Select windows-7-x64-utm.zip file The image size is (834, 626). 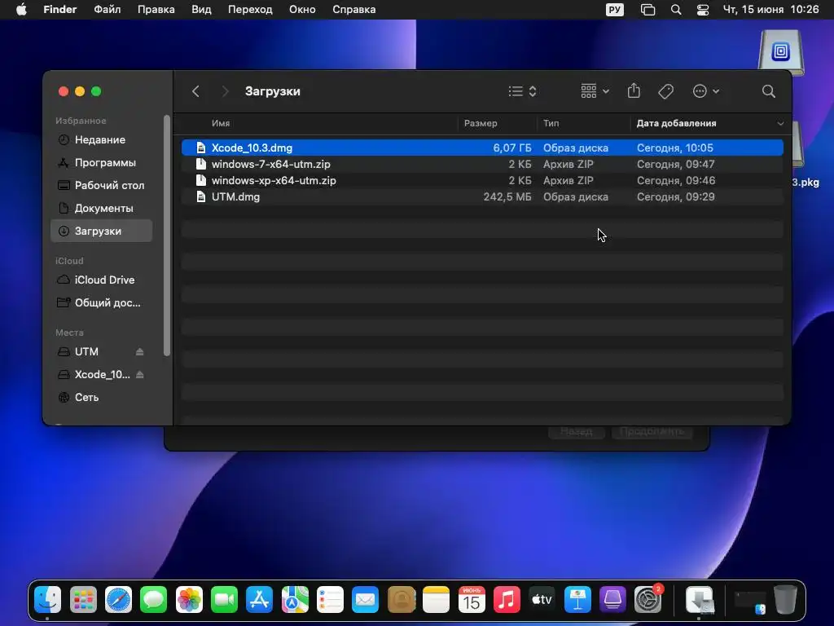tap(482, 164)
